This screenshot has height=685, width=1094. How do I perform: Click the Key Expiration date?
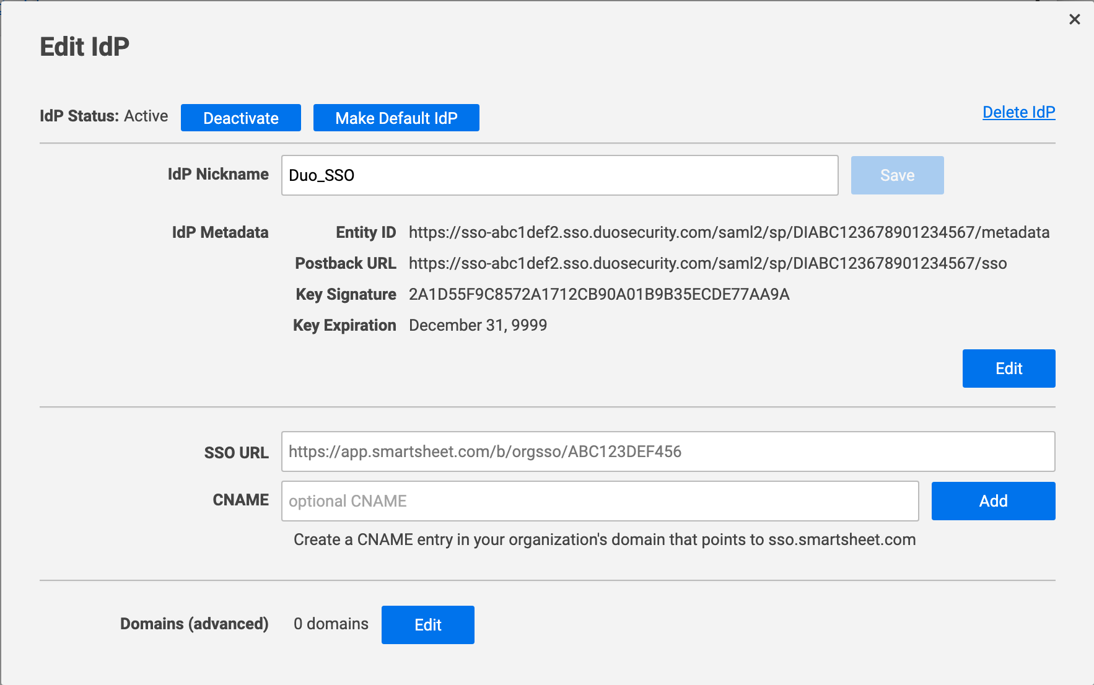(477, 325)
